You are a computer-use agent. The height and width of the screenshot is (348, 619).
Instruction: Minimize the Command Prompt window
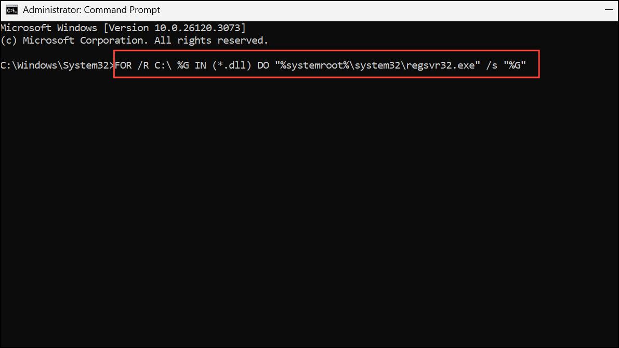[x=609, y=10]
